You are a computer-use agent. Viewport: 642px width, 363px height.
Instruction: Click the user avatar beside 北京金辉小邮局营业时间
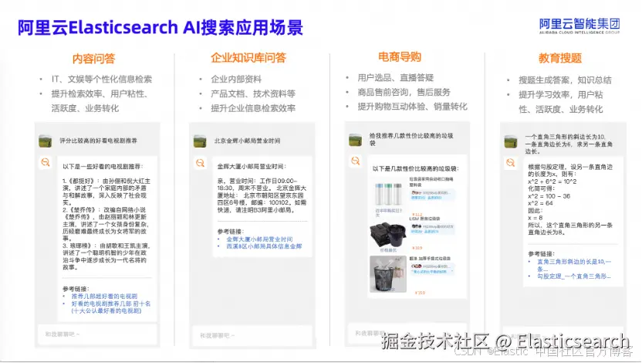[200, 141]
